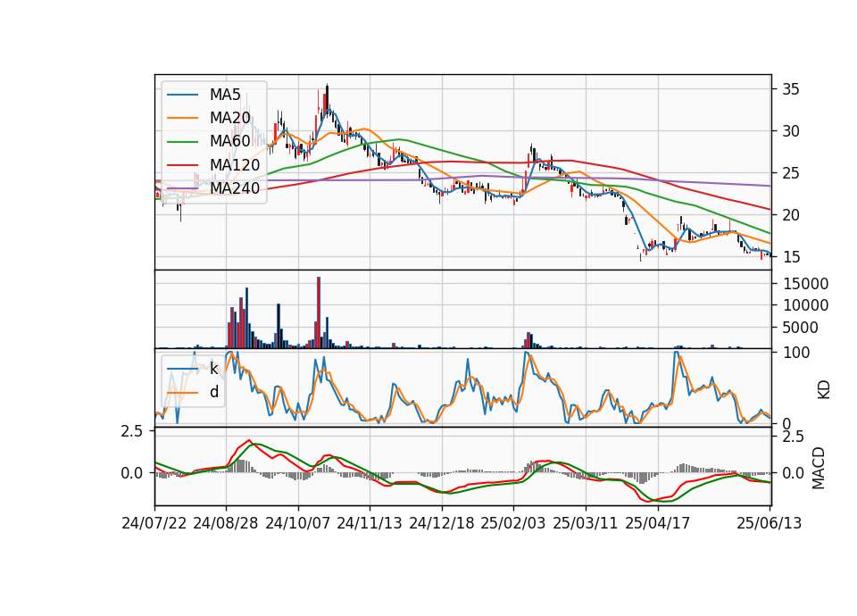This screenshot has height=616, width=857.
Task: Click the blue MA5 legend line sample
Action: (x=182, y=95)
